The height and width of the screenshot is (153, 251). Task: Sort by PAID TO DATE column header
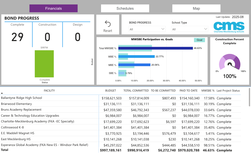(x=188, y=91)
